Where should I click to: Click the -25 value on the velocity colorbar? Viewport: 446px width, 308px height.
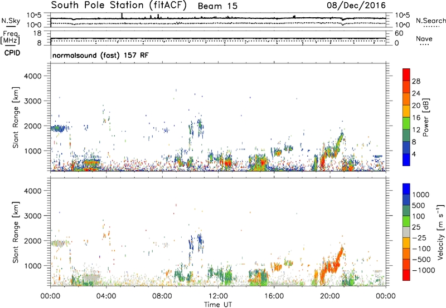click(x=420, y=237)
